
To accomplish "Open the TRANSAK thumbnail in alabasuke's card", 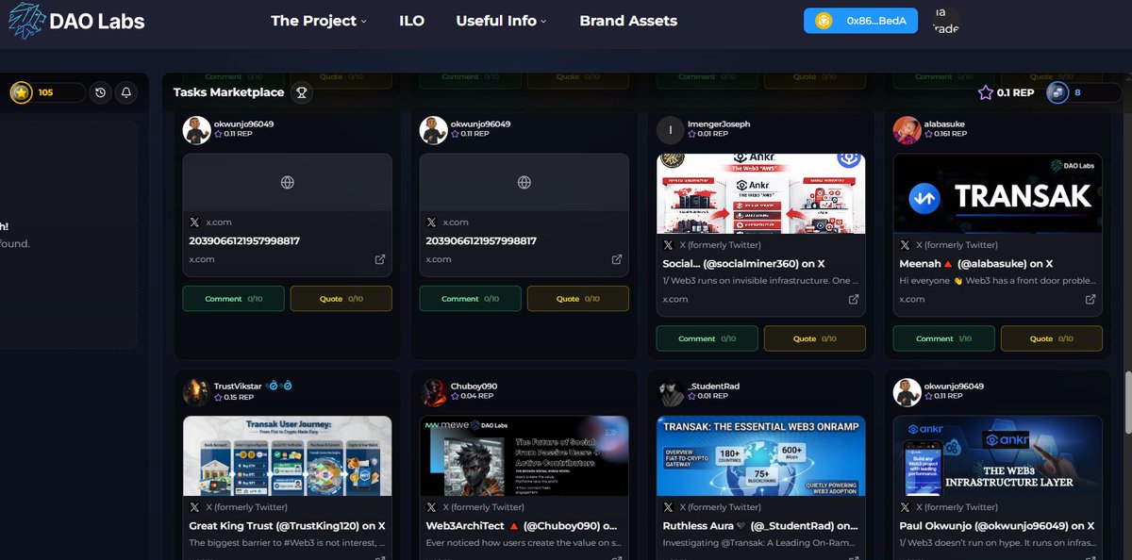I will click(997, 193).
